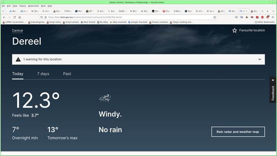
Task: Click the blue globe extension icon
Action: (241, 17)
